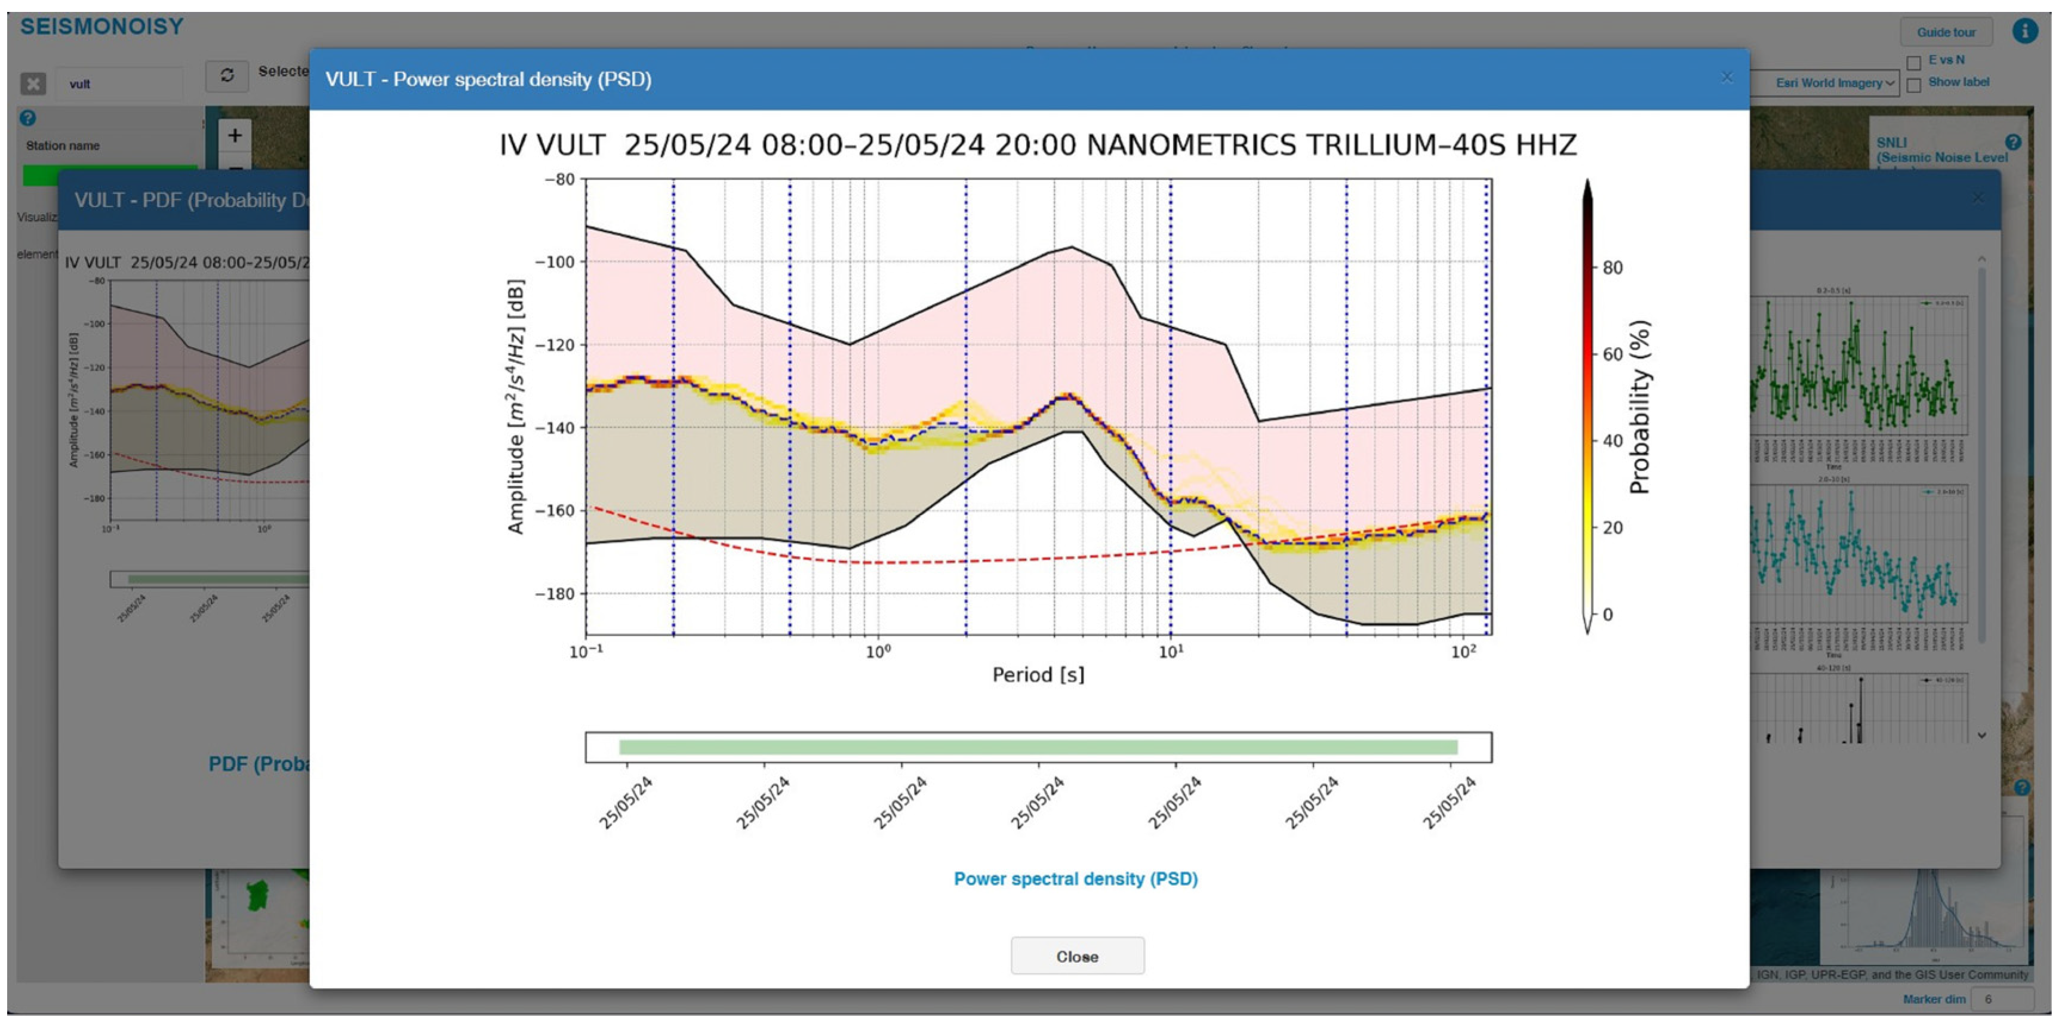Toggle the Show label checkbox
This screenshot has width=2062, height=1027.
click(1914, 85)
